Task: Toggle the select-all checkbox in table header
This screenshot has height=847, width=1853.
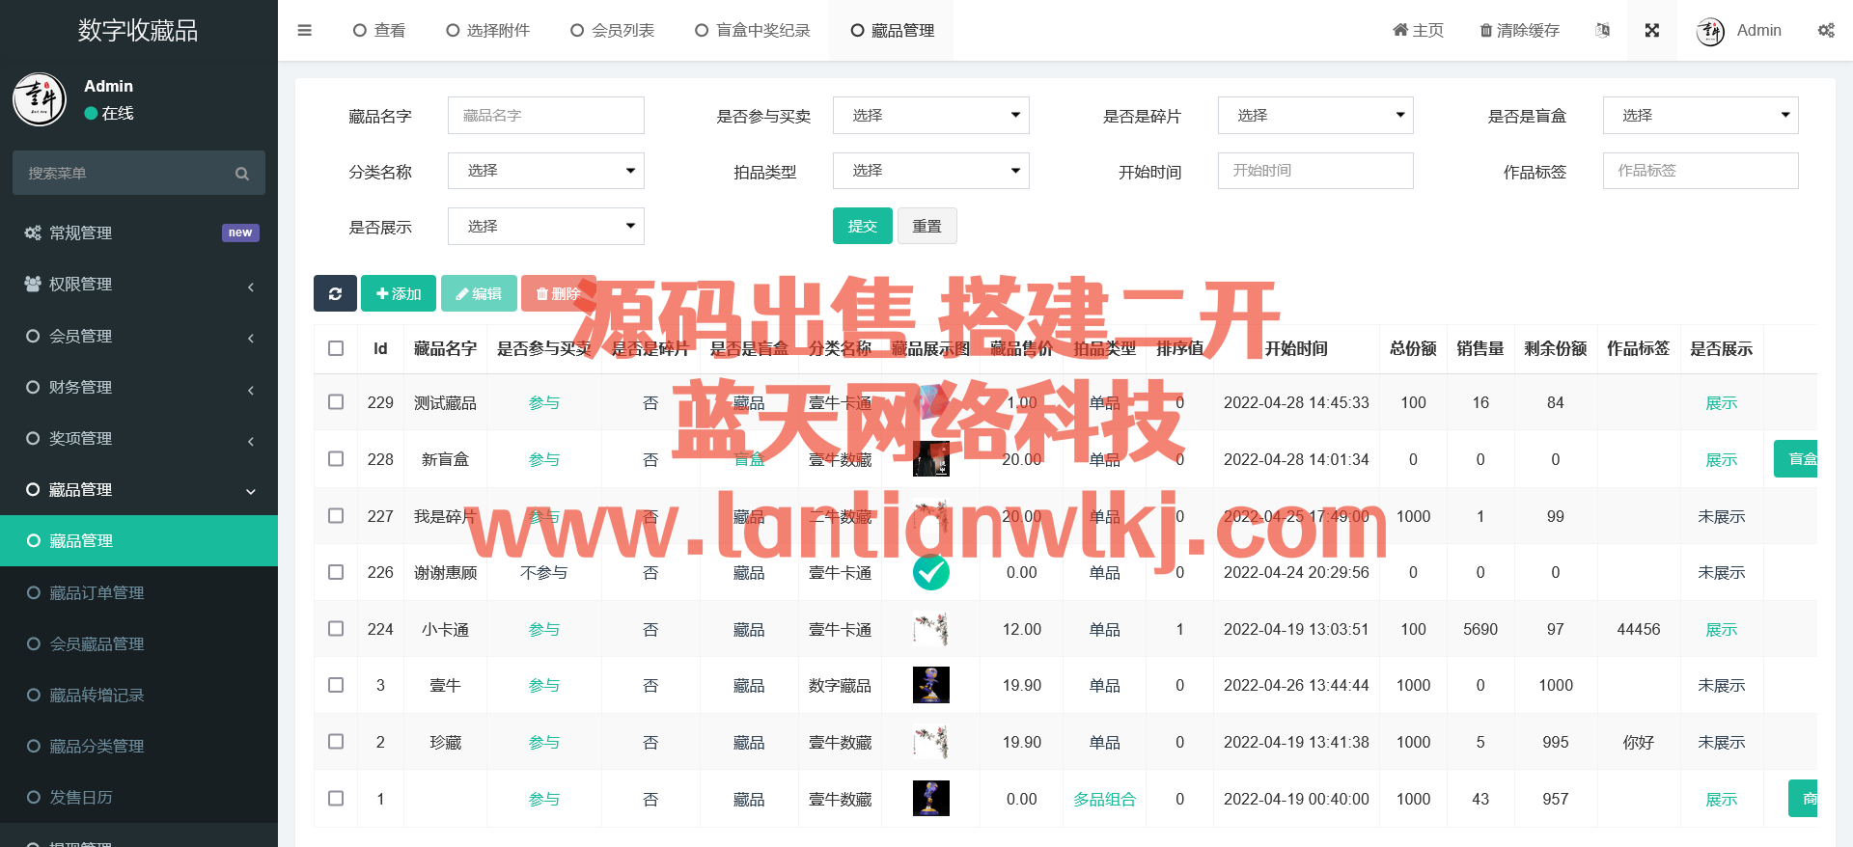Action: (336, 348)
